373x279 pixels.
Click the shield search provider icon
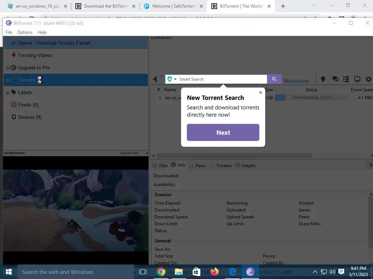point(170,79)
